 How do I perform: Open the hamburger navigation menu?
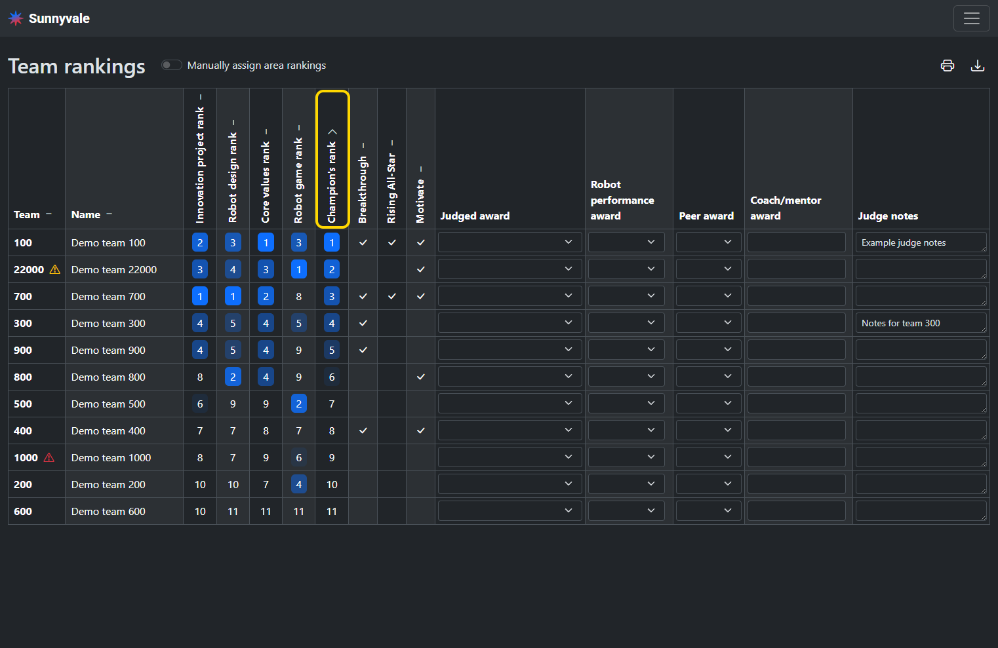point(971,18)
